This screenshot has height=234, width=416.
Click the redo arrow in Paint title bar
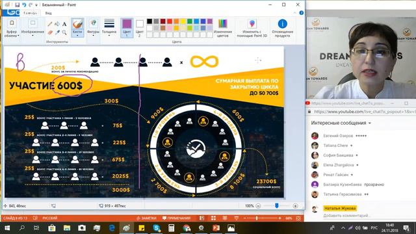(x=31, y=5)
